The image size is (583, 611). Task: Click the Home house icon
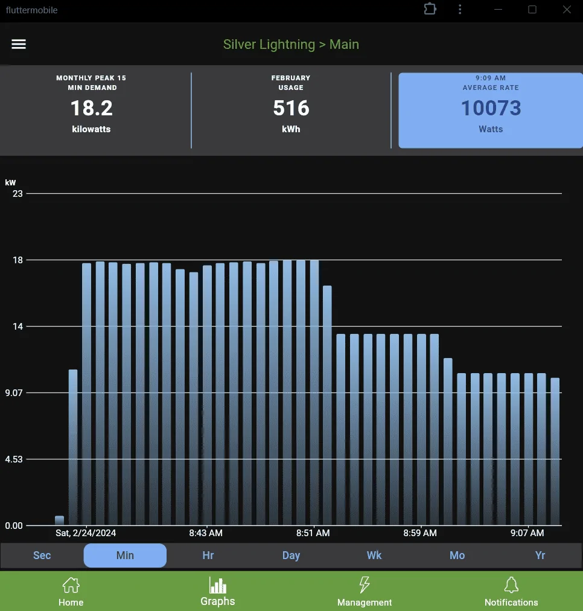[71, 585]
